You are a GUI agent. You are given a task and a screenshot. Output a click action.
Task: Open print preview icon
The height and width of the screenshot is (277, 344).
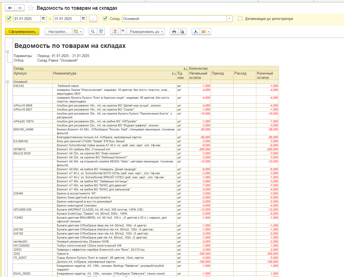pyautogui.click(x=182, y=31)
